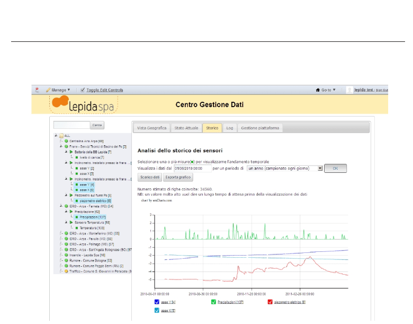
Task: Toggle piezometro elettrico [6] legend checkbox
Action: [270, 302]
